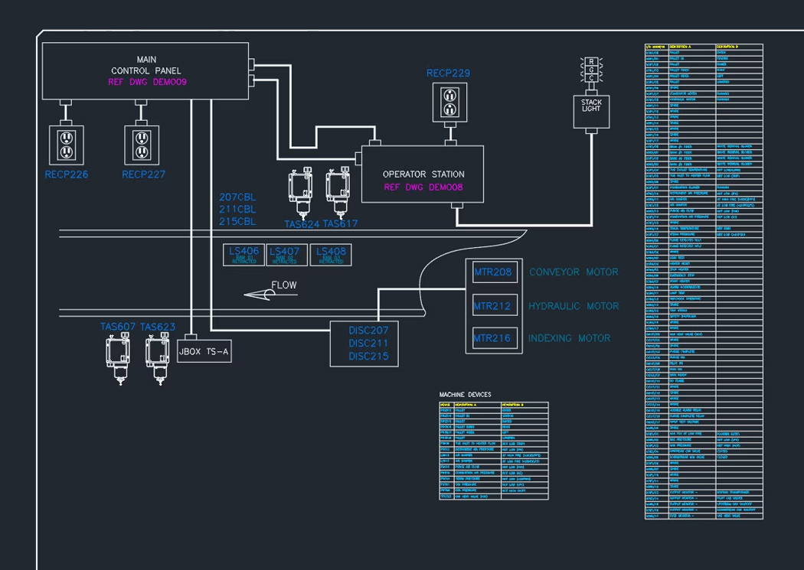Image resolution: width=804 pixels, height=570 pixels.
Task: Click the JBOX TS-A junction box
Action: pos(204,352)
